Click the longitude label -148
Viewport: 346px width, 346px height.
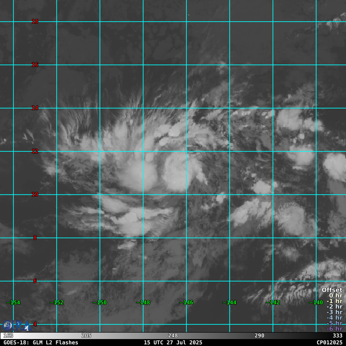[143, 303]
